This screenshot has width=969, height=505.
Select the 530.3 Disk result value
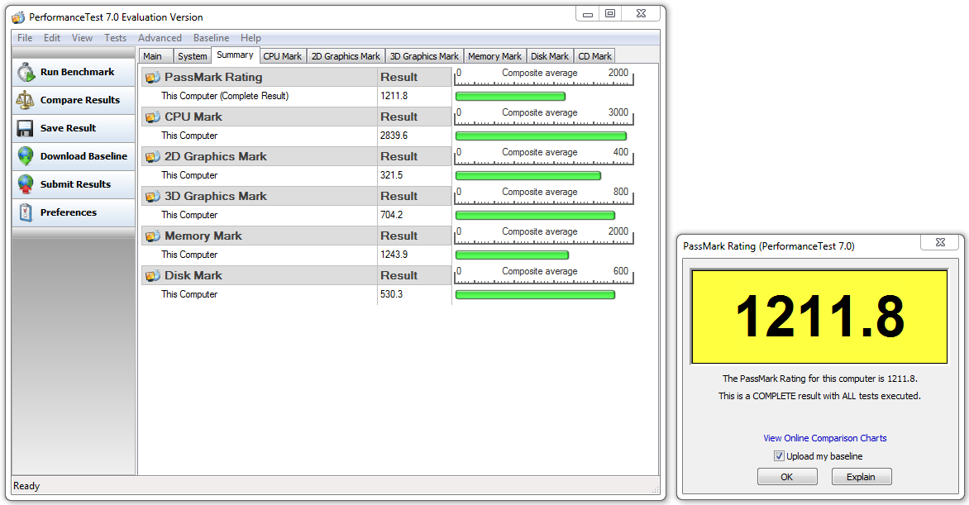click(x=391, y=293)
